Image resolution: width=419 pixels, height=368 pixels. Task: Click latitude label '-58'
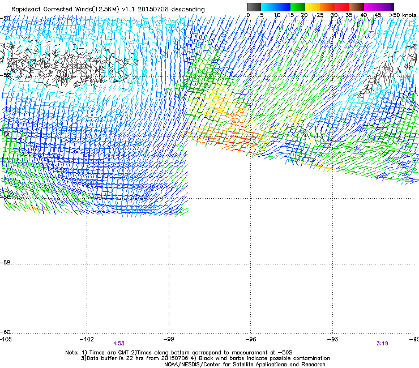click(x=5, y=263)
